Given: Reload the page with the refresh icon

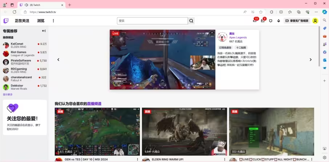Looking at the screenshot, I should pos(15,12).
